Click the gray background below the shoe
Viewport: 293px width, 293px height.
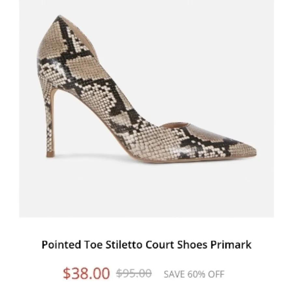point(146,192)
